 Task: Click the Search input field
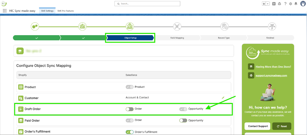pos(147,4)
